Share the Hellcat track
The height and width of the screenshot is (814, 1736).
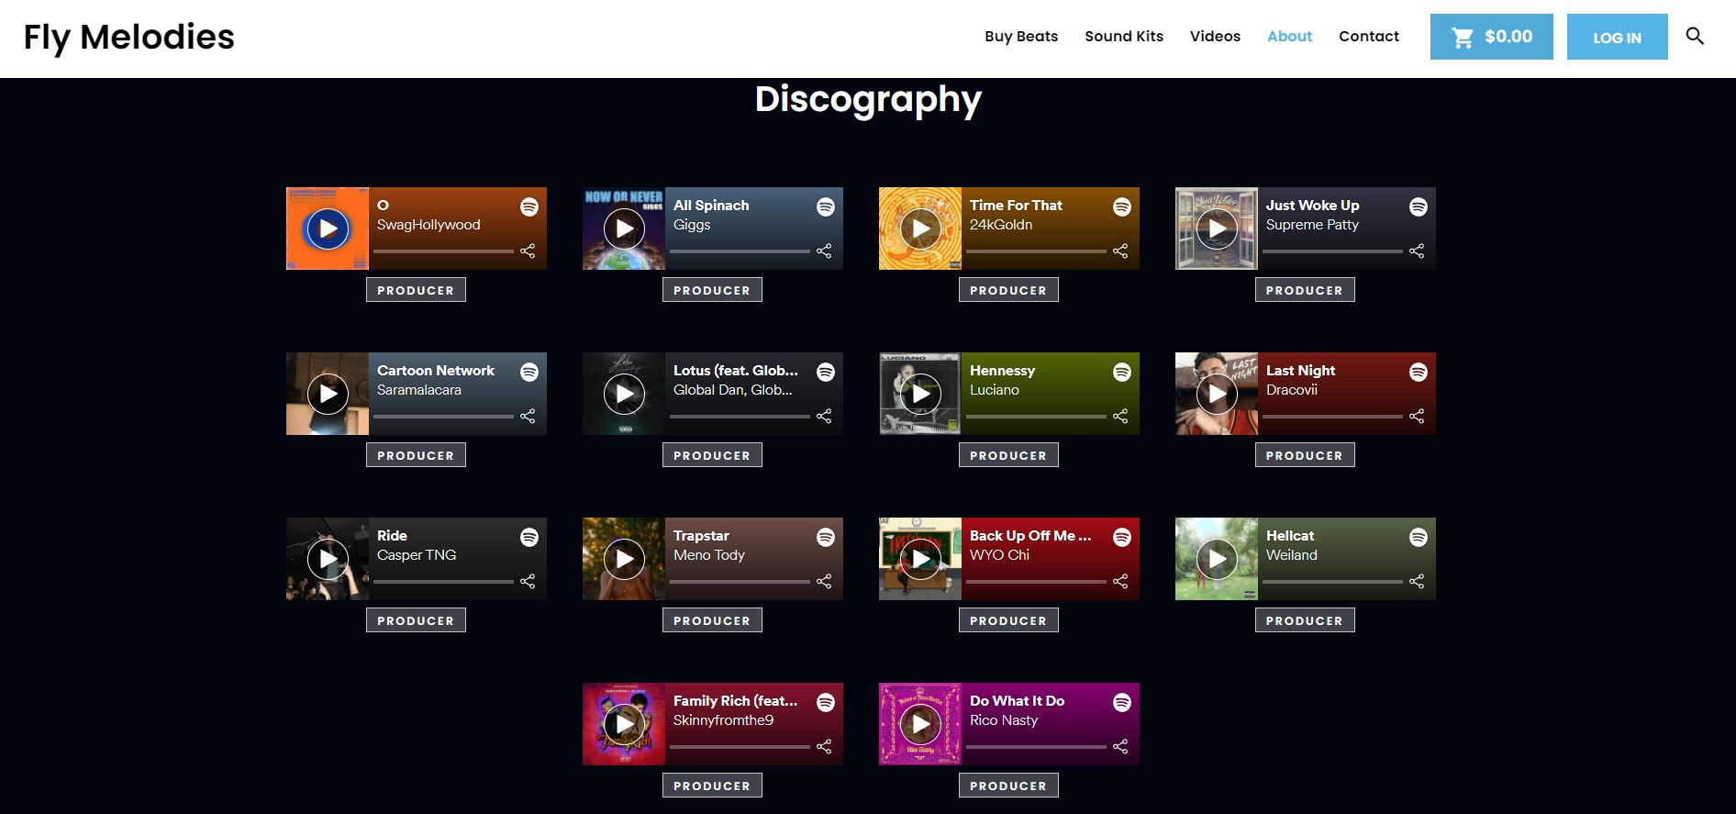coord(1417,581)
